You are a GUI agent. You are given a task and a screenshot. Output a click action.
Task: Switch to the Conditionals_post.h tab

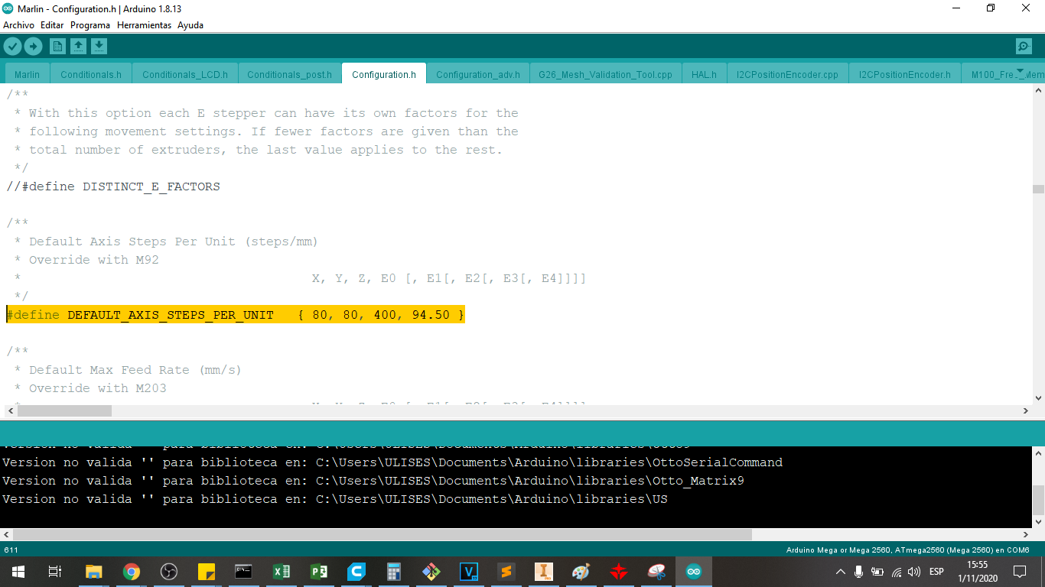tap(290, 74)
